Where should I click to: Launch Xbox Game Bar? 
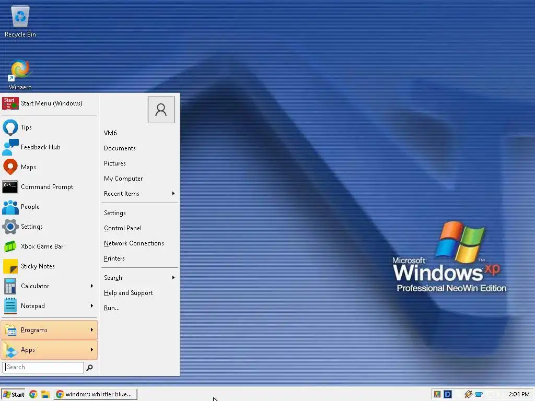coord(50,246)
